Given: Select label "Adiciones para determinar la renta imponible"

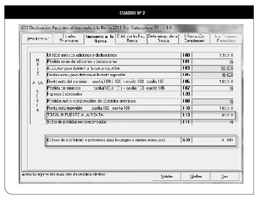Looking at the screenshot, I should point(83,68).
